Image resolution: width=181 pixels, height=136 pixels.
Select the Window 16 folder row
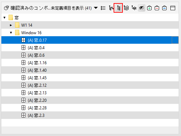[x=90, y=32]
